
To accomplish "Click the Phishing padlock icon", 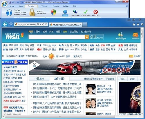I will tap(32, 12).
